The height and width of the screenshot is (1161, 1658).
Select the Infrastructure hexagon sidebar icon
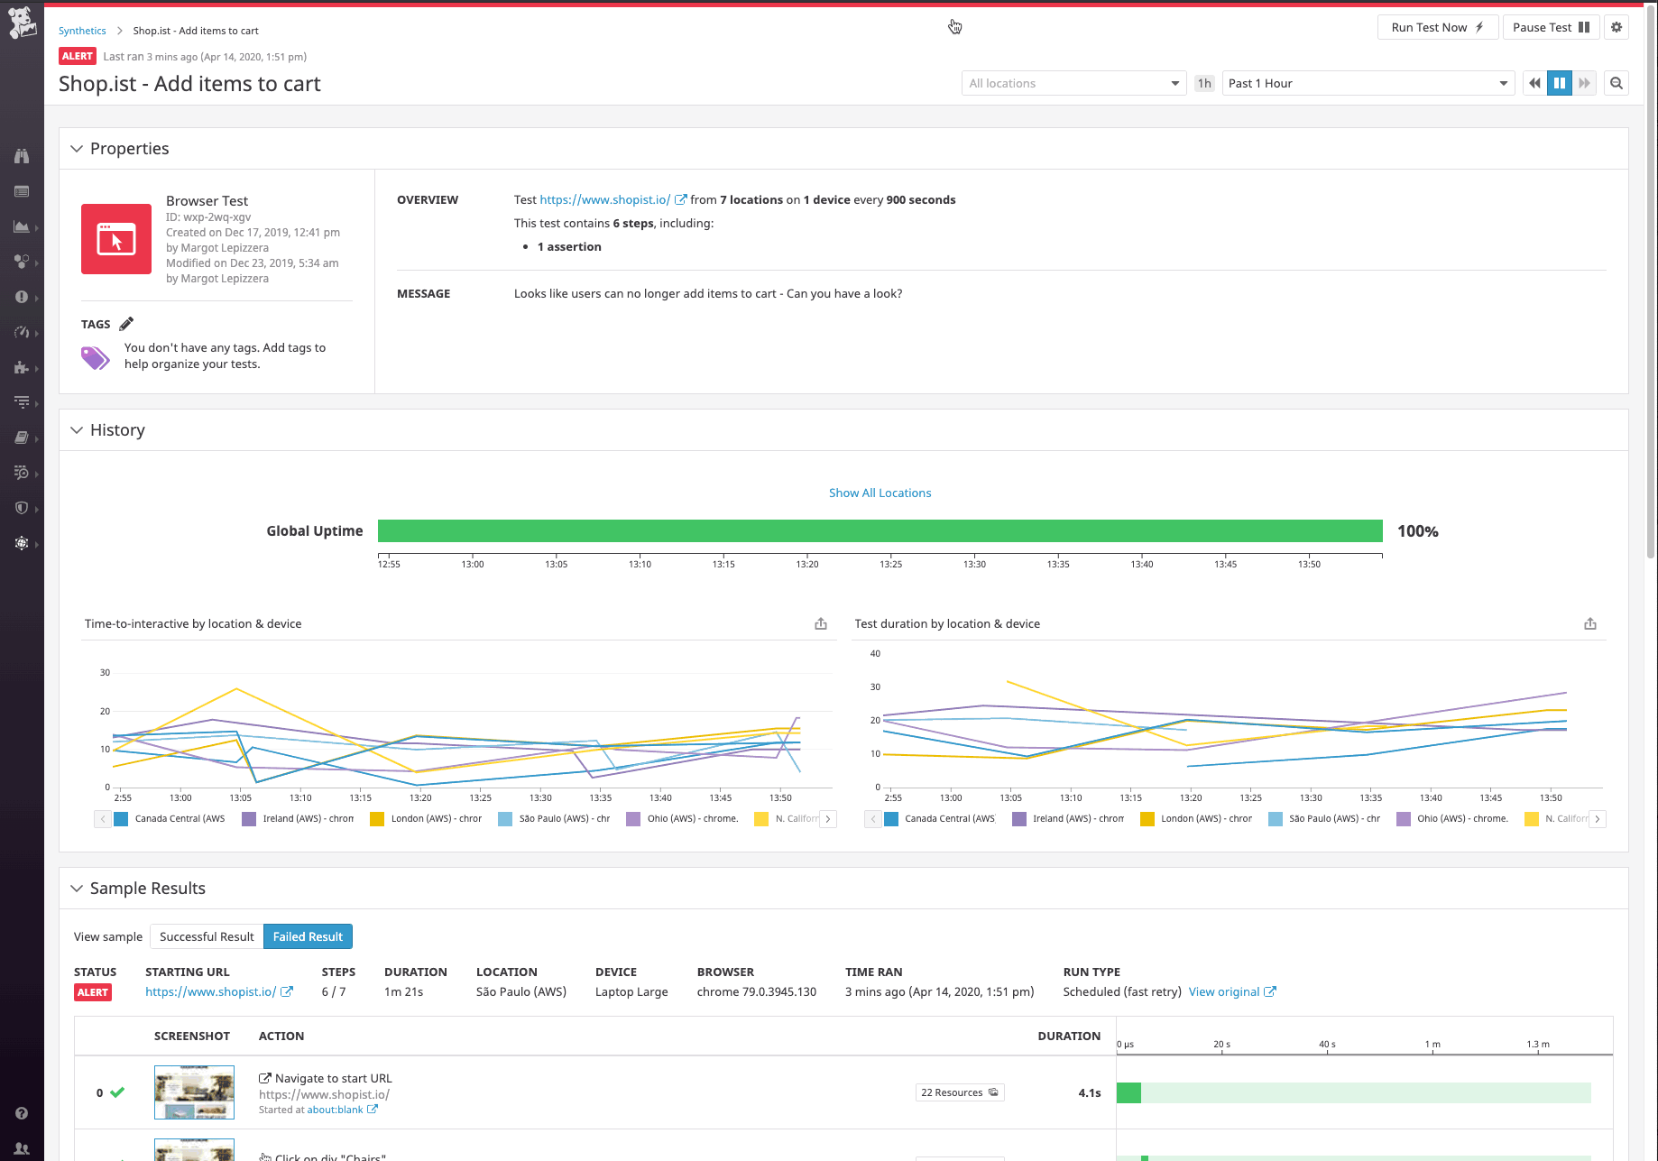coord(23,262)
